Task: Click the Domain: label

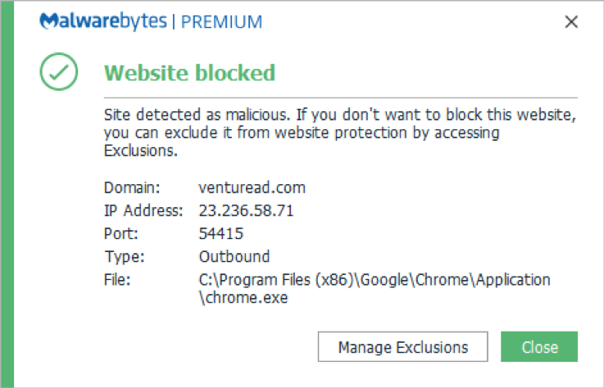Action: click(132, 187)
